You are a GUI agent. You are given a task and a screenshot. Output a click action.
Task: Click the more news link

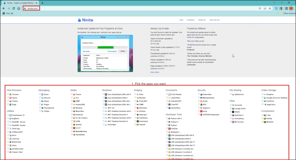155,72
